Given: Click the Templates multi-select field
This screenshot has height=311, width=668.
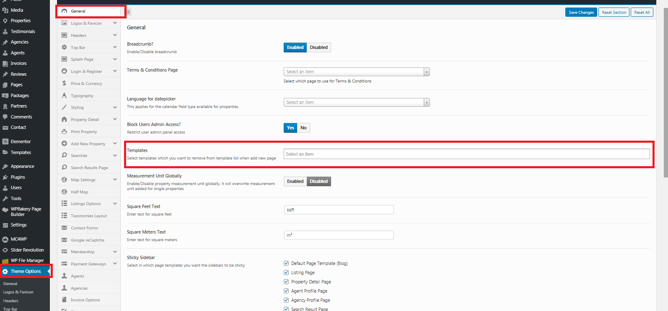Looking at the screenshot, I should pos(467,154).
